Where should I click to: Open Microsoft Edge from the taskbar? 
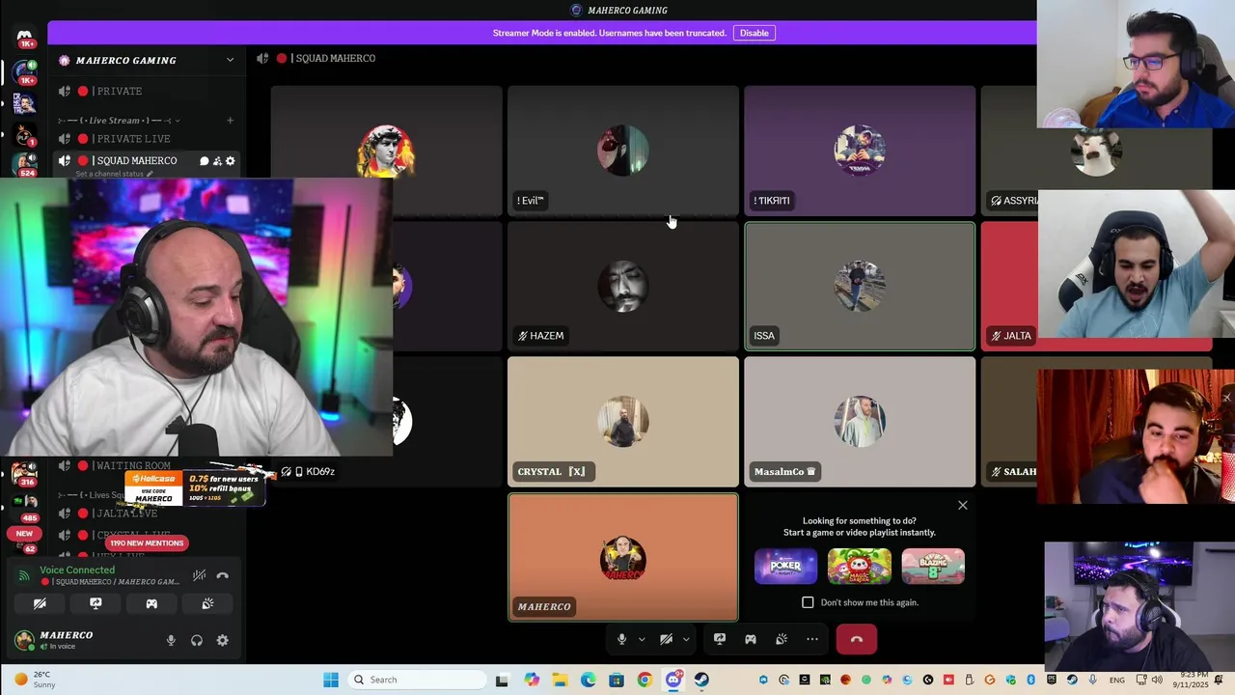(x=589, y=680)
